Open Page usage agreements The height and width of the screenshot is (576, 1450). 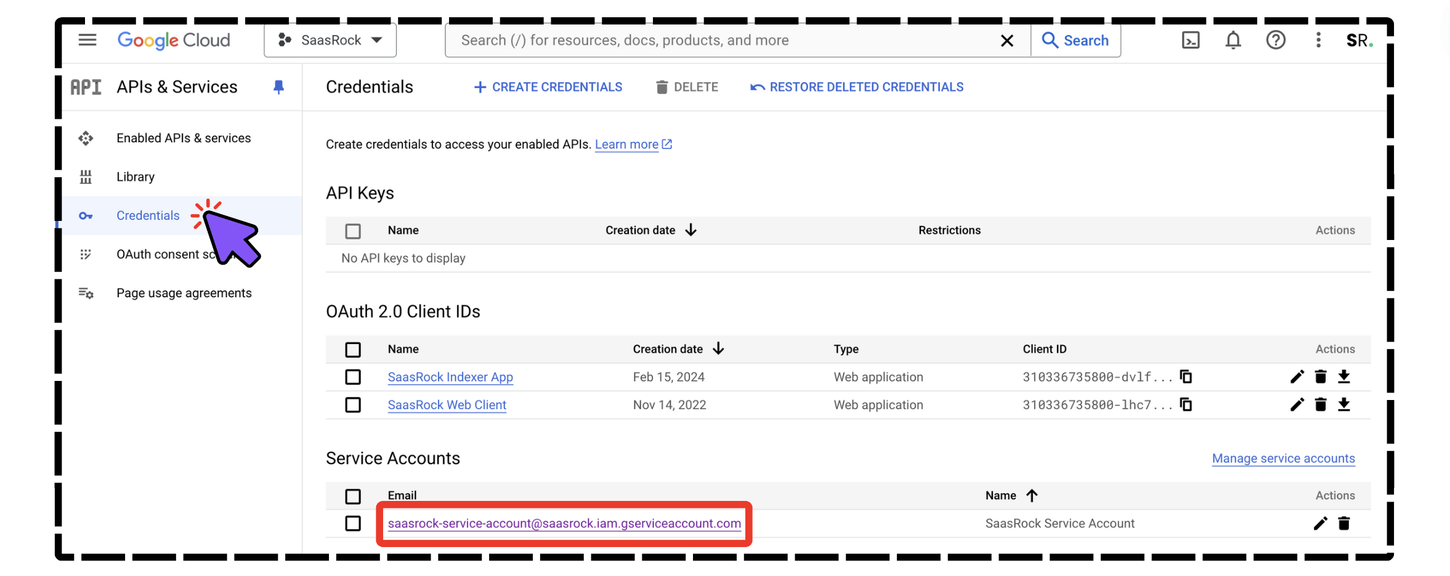(184, 294)
